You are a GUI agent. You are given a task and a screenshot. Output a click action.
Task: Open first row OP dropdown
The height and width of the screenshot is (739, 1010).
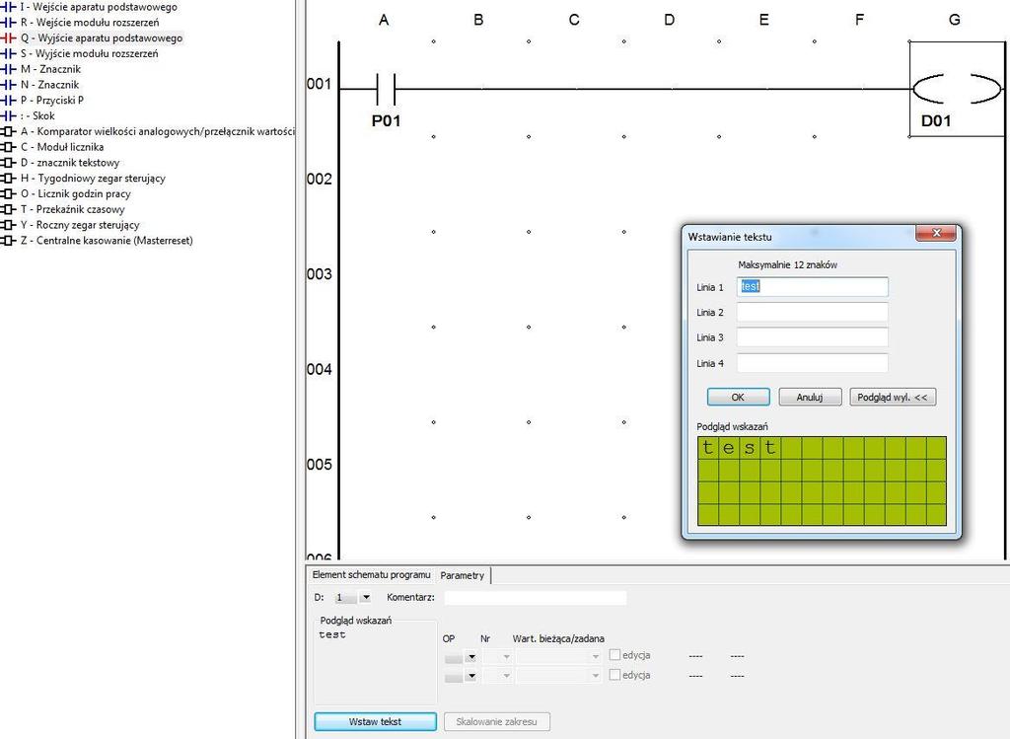[471, 657]
